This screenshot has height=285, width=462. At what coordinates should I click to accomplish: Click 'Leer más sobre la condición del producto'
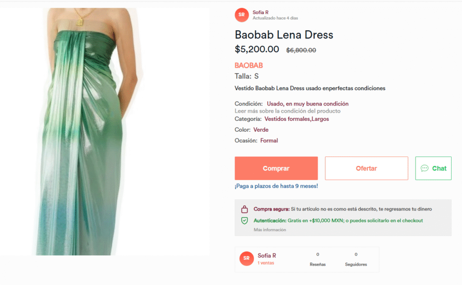(x=287, y=111)
